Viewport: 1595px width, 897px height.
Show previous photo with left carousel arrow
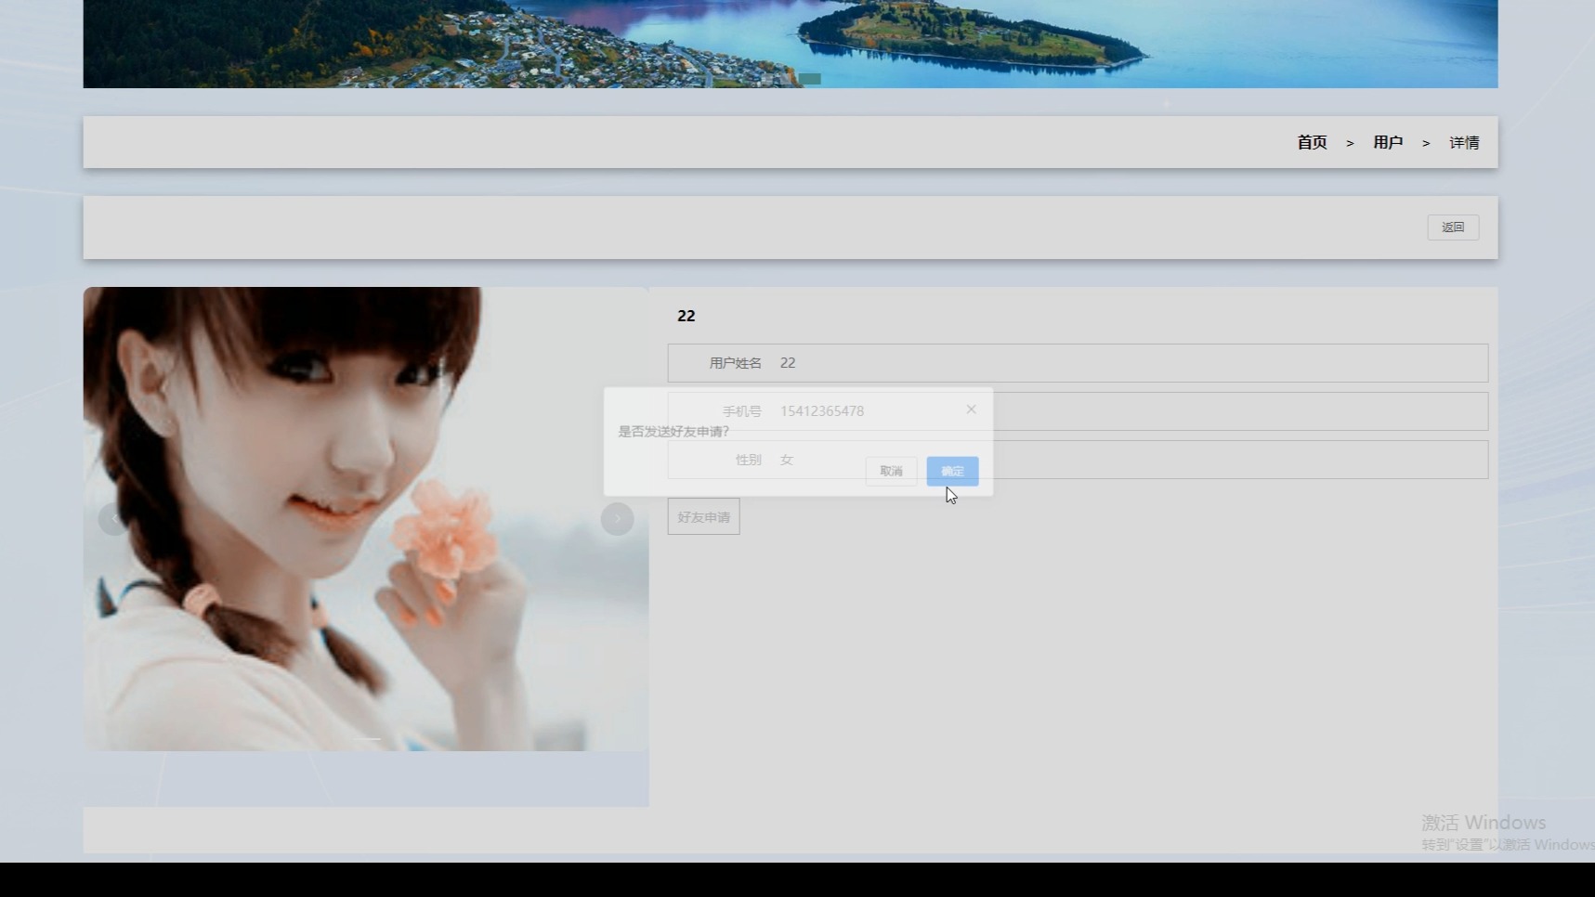click(x=114, y=519)
